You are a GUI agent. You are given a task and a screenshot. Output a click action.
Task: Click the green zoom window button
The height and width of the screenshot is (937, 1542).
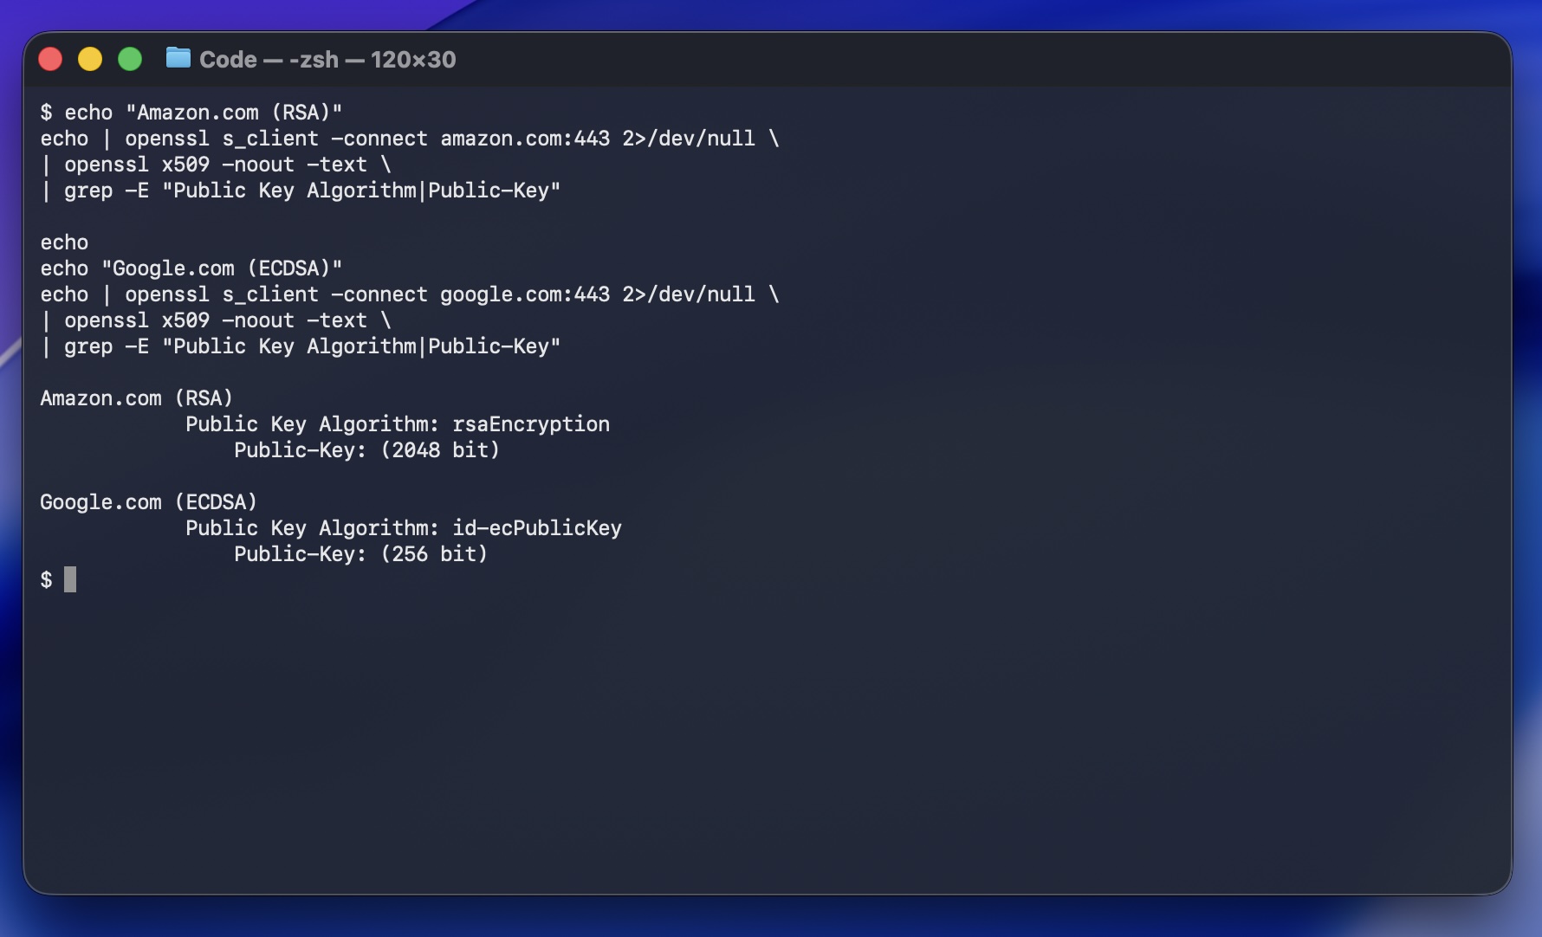[x=130, y=59]
